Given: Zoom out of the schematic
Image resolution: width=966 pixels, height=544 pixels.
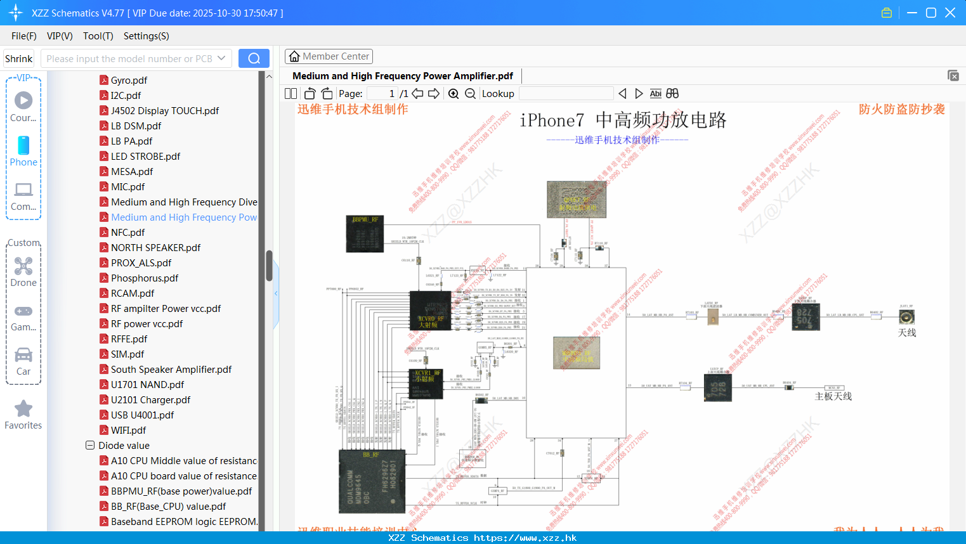Looking at the screenshot, I should (x=470, y=93).
